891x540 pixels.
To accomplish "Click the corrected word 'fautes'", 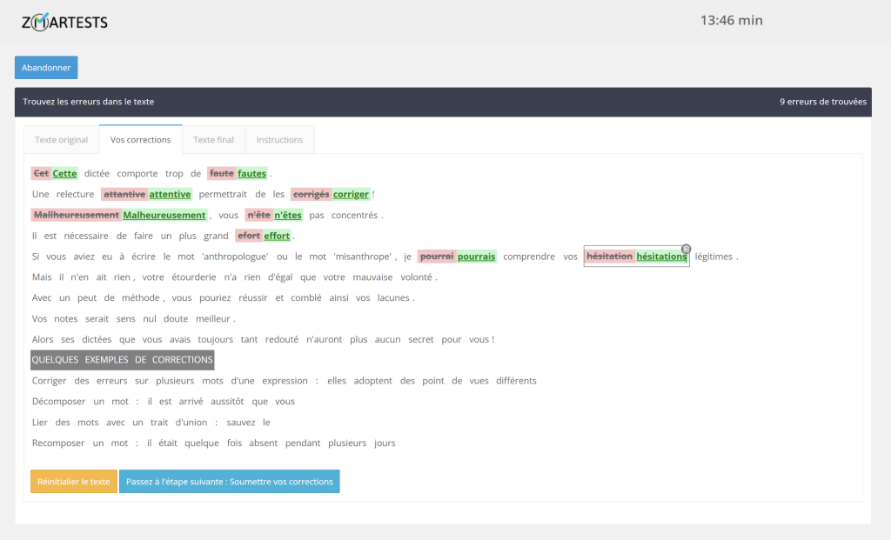I will pyautogui.click(x=251, y=174).
